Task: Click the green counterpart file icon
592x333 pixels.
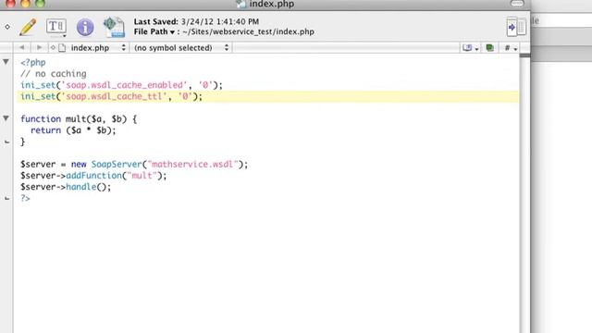Action: pyautogui.click(x=489, y=47)
